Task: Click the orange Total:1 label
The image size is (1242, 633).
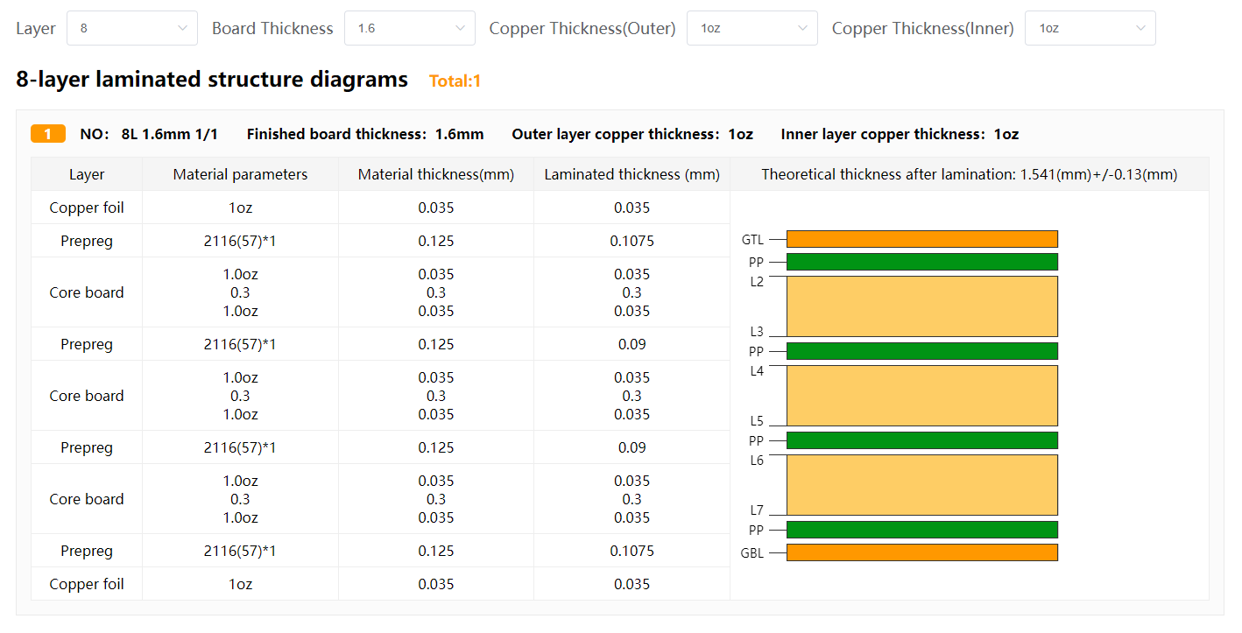Action: (x=455, y=81)
